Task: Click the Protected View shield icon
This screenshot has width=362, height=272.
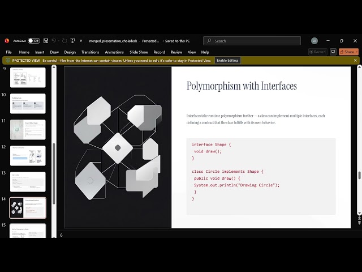Action: pyautogui.click(x=8, y=61)
